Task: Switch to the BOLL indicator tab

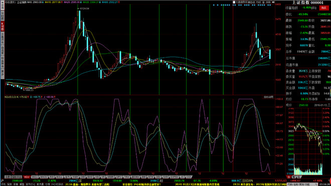Action: pos(59,177)
